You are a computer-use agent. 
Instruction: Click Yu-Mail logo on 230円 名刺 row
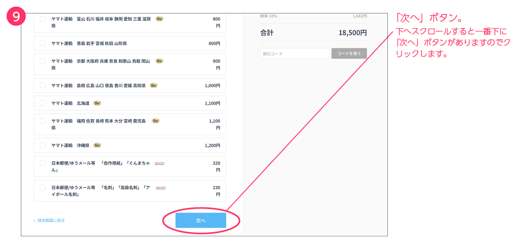[x=160, y=188]
